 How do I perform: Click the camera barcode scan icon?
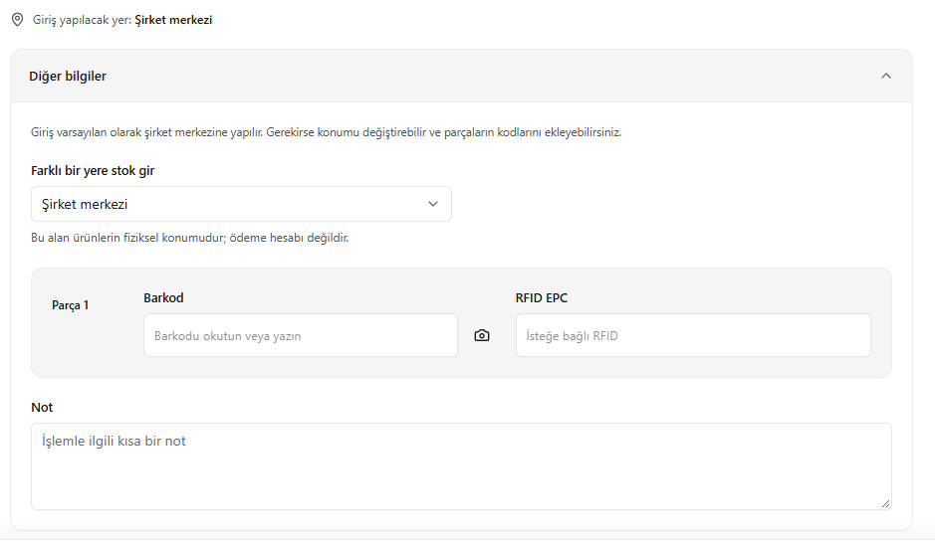pos(482,335)
